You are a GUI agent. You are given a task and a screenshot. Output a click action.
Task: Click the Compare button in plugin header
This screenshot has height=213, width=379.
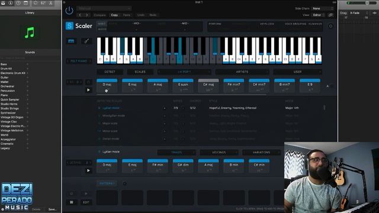[x=99, y=15]
